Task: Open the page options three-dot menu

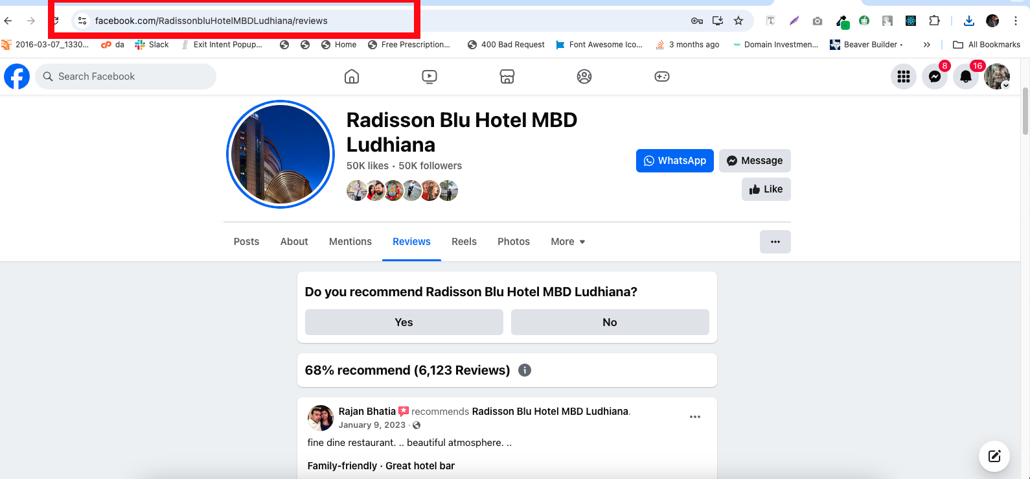Action: [775, 242]
